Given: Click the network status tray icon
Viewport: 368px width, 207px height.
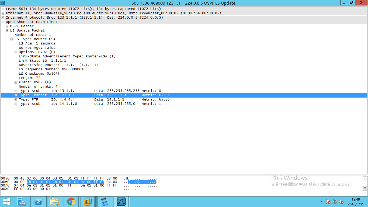Looking at the screenshot, I should [335, 202].
